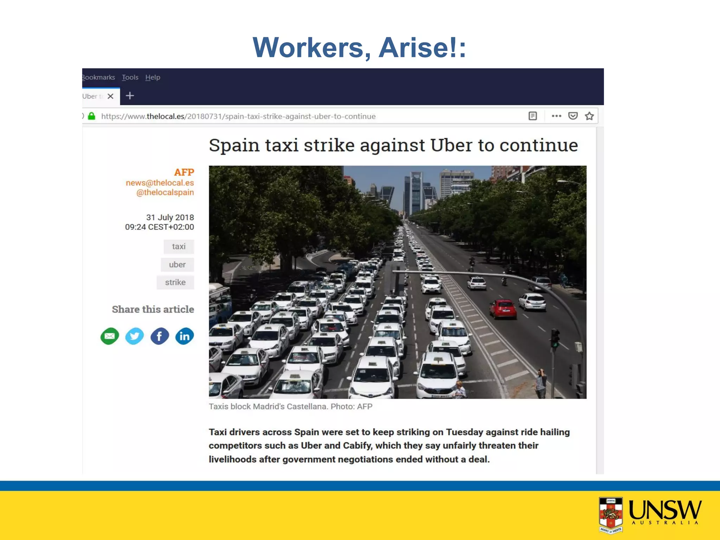Click news@thelocal.es email link
The image size is (720, 540).
point(160,183)
